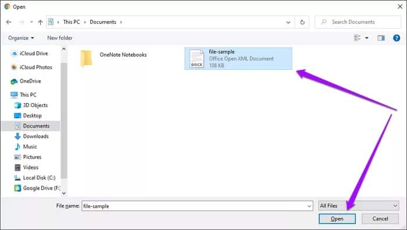Viewport: 407px width, 230px height.
Task: Click the Forward navigation arrow
Action: point(21,22)
